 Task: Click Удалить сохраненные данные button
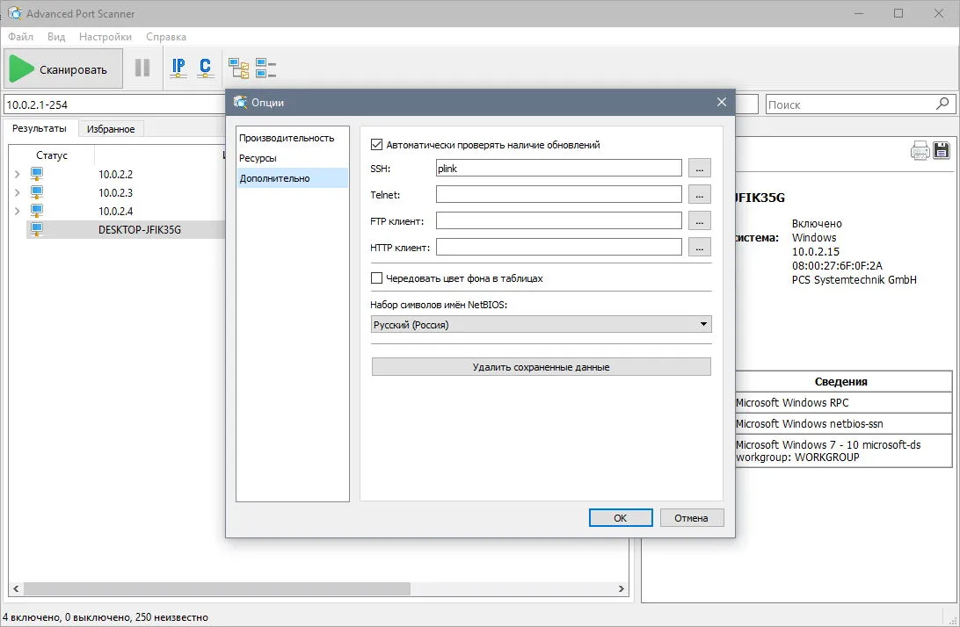[x=542, y=367]
